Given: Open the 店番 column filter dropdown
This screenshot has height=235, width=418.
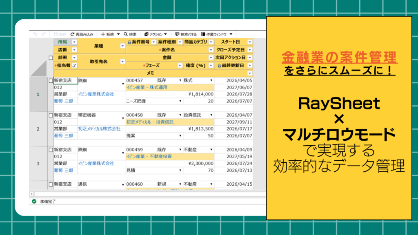Looking at the screenshot, I should (x=74, y=50).
